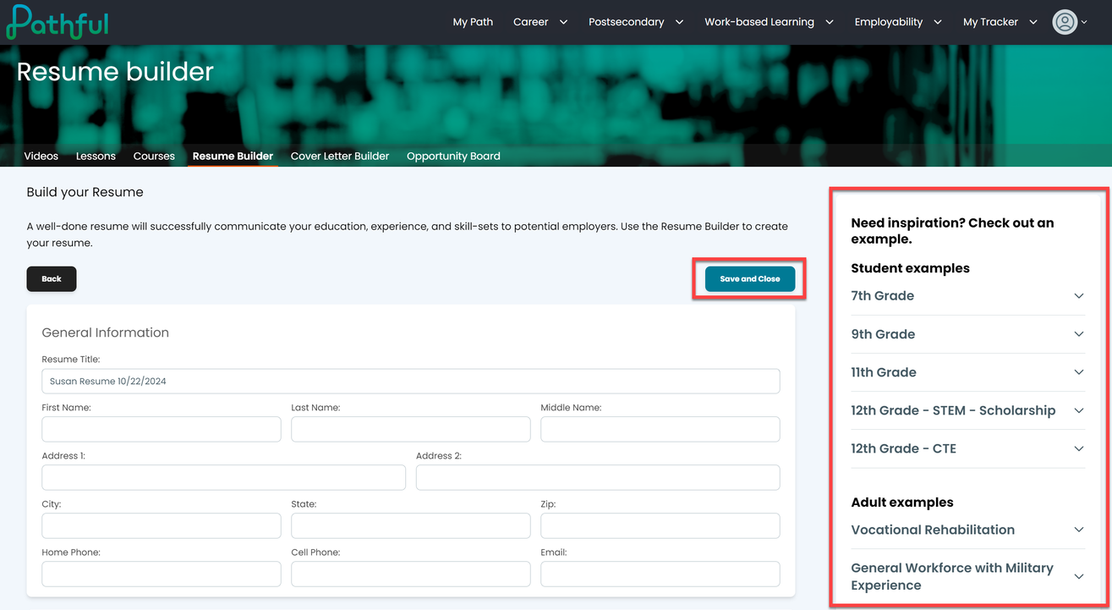The width and height of the screenshot is (1112, 610).
Task: Expand the Vocational Rehabilitation example
Action: pyautogui.click(x=968, y=530)
